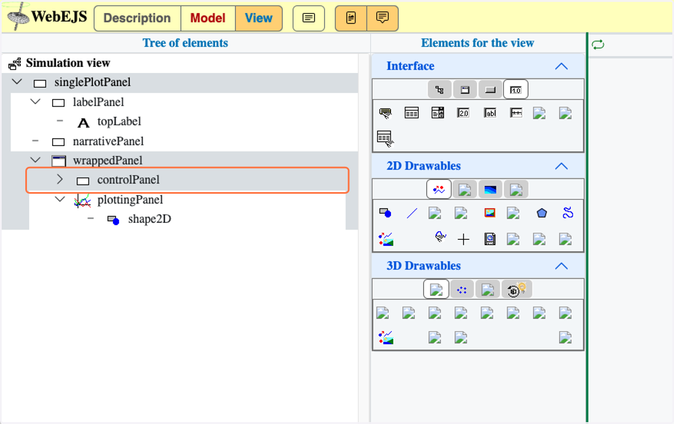Pick the 2D film-strip video element
The width and height of the screenshot is (674, 424).
[x=490, y=240]
